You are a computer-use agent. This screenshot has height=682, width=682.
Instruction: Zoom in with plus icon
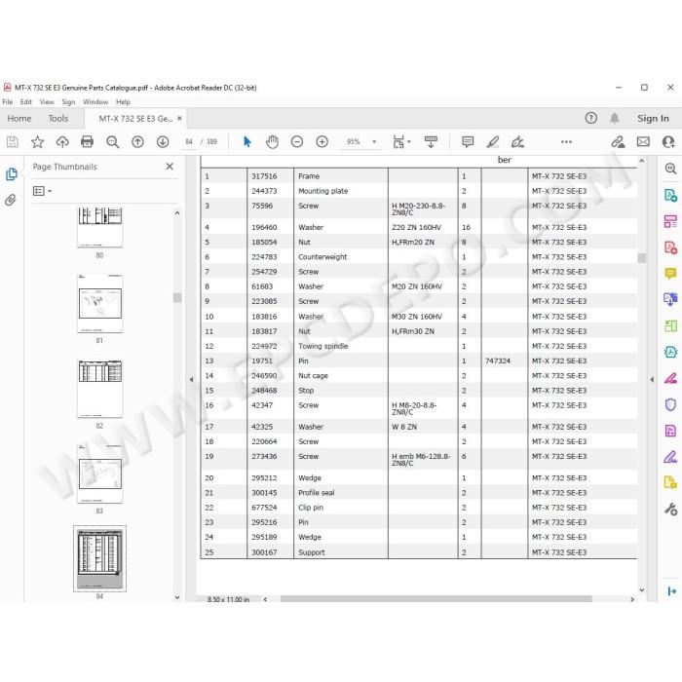(x=322, y=142)
